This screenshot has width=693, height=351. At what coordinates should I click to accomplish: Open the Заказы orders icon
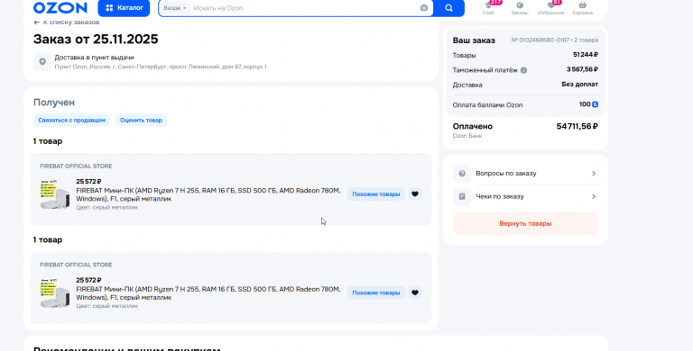pyautogui.click(x=520, y=8)
